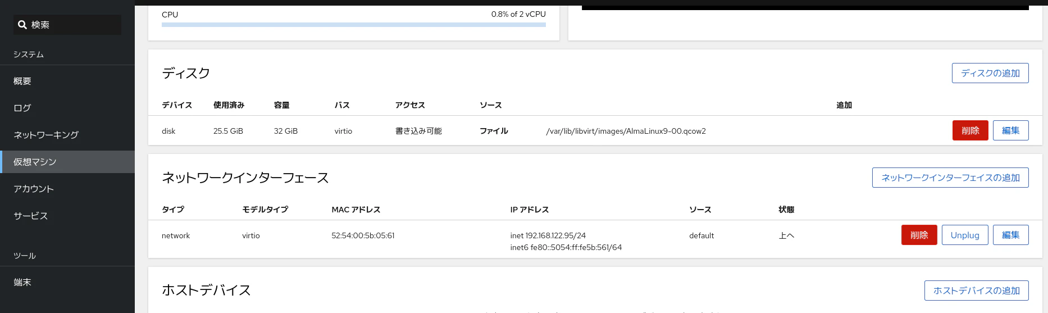
Task: Click the disk path /var/lib/libvirt/images/AlmaLinux9-00.qcow2
Action: click(626, 131)
